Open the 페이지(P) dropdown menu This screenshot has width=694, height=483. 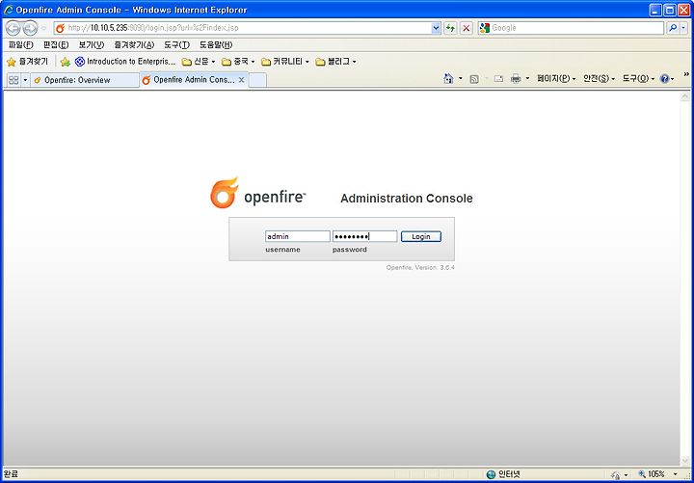[x=556, y=79]
